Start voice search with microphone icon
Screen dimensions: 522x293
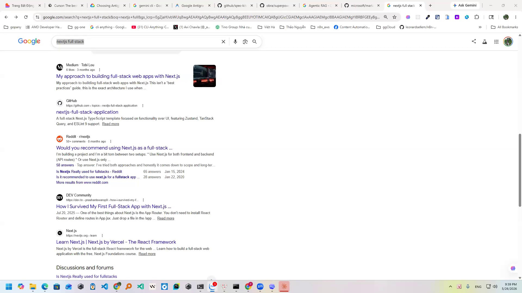pos(235,42)
